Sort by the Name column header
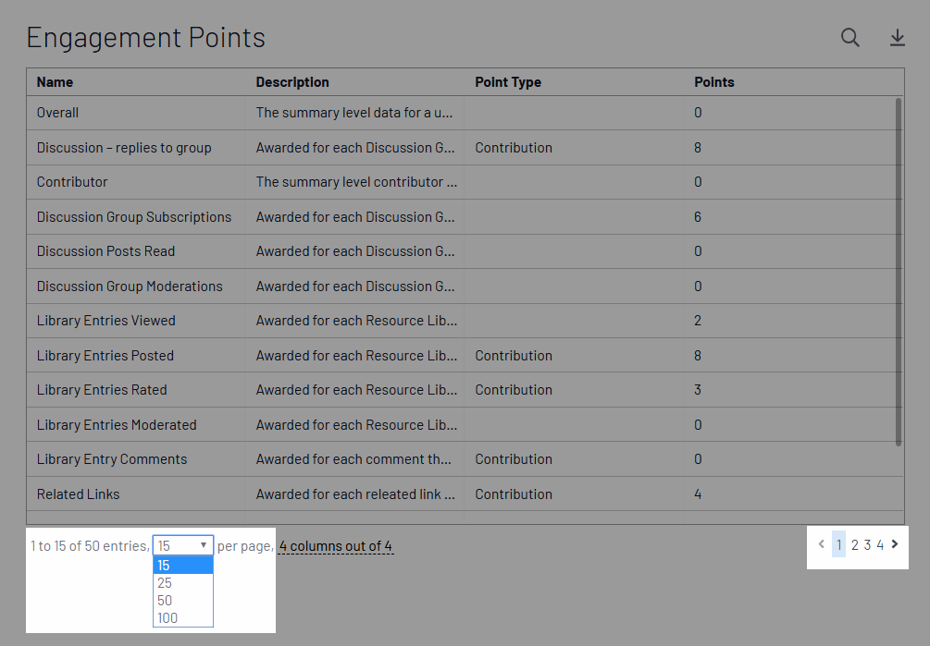The height and width of the screenshot is (646, 930). pos(56,82)
